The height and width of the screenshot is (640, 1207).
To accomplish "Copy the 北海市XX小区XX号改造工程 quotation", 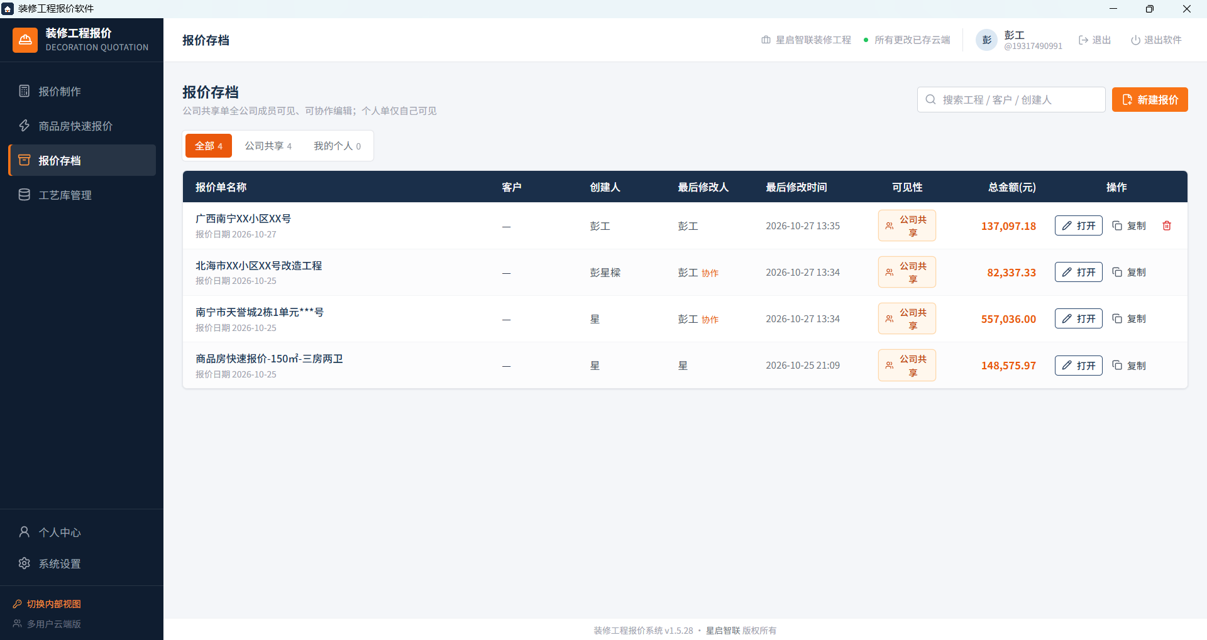I will (x=1129, y=272).
